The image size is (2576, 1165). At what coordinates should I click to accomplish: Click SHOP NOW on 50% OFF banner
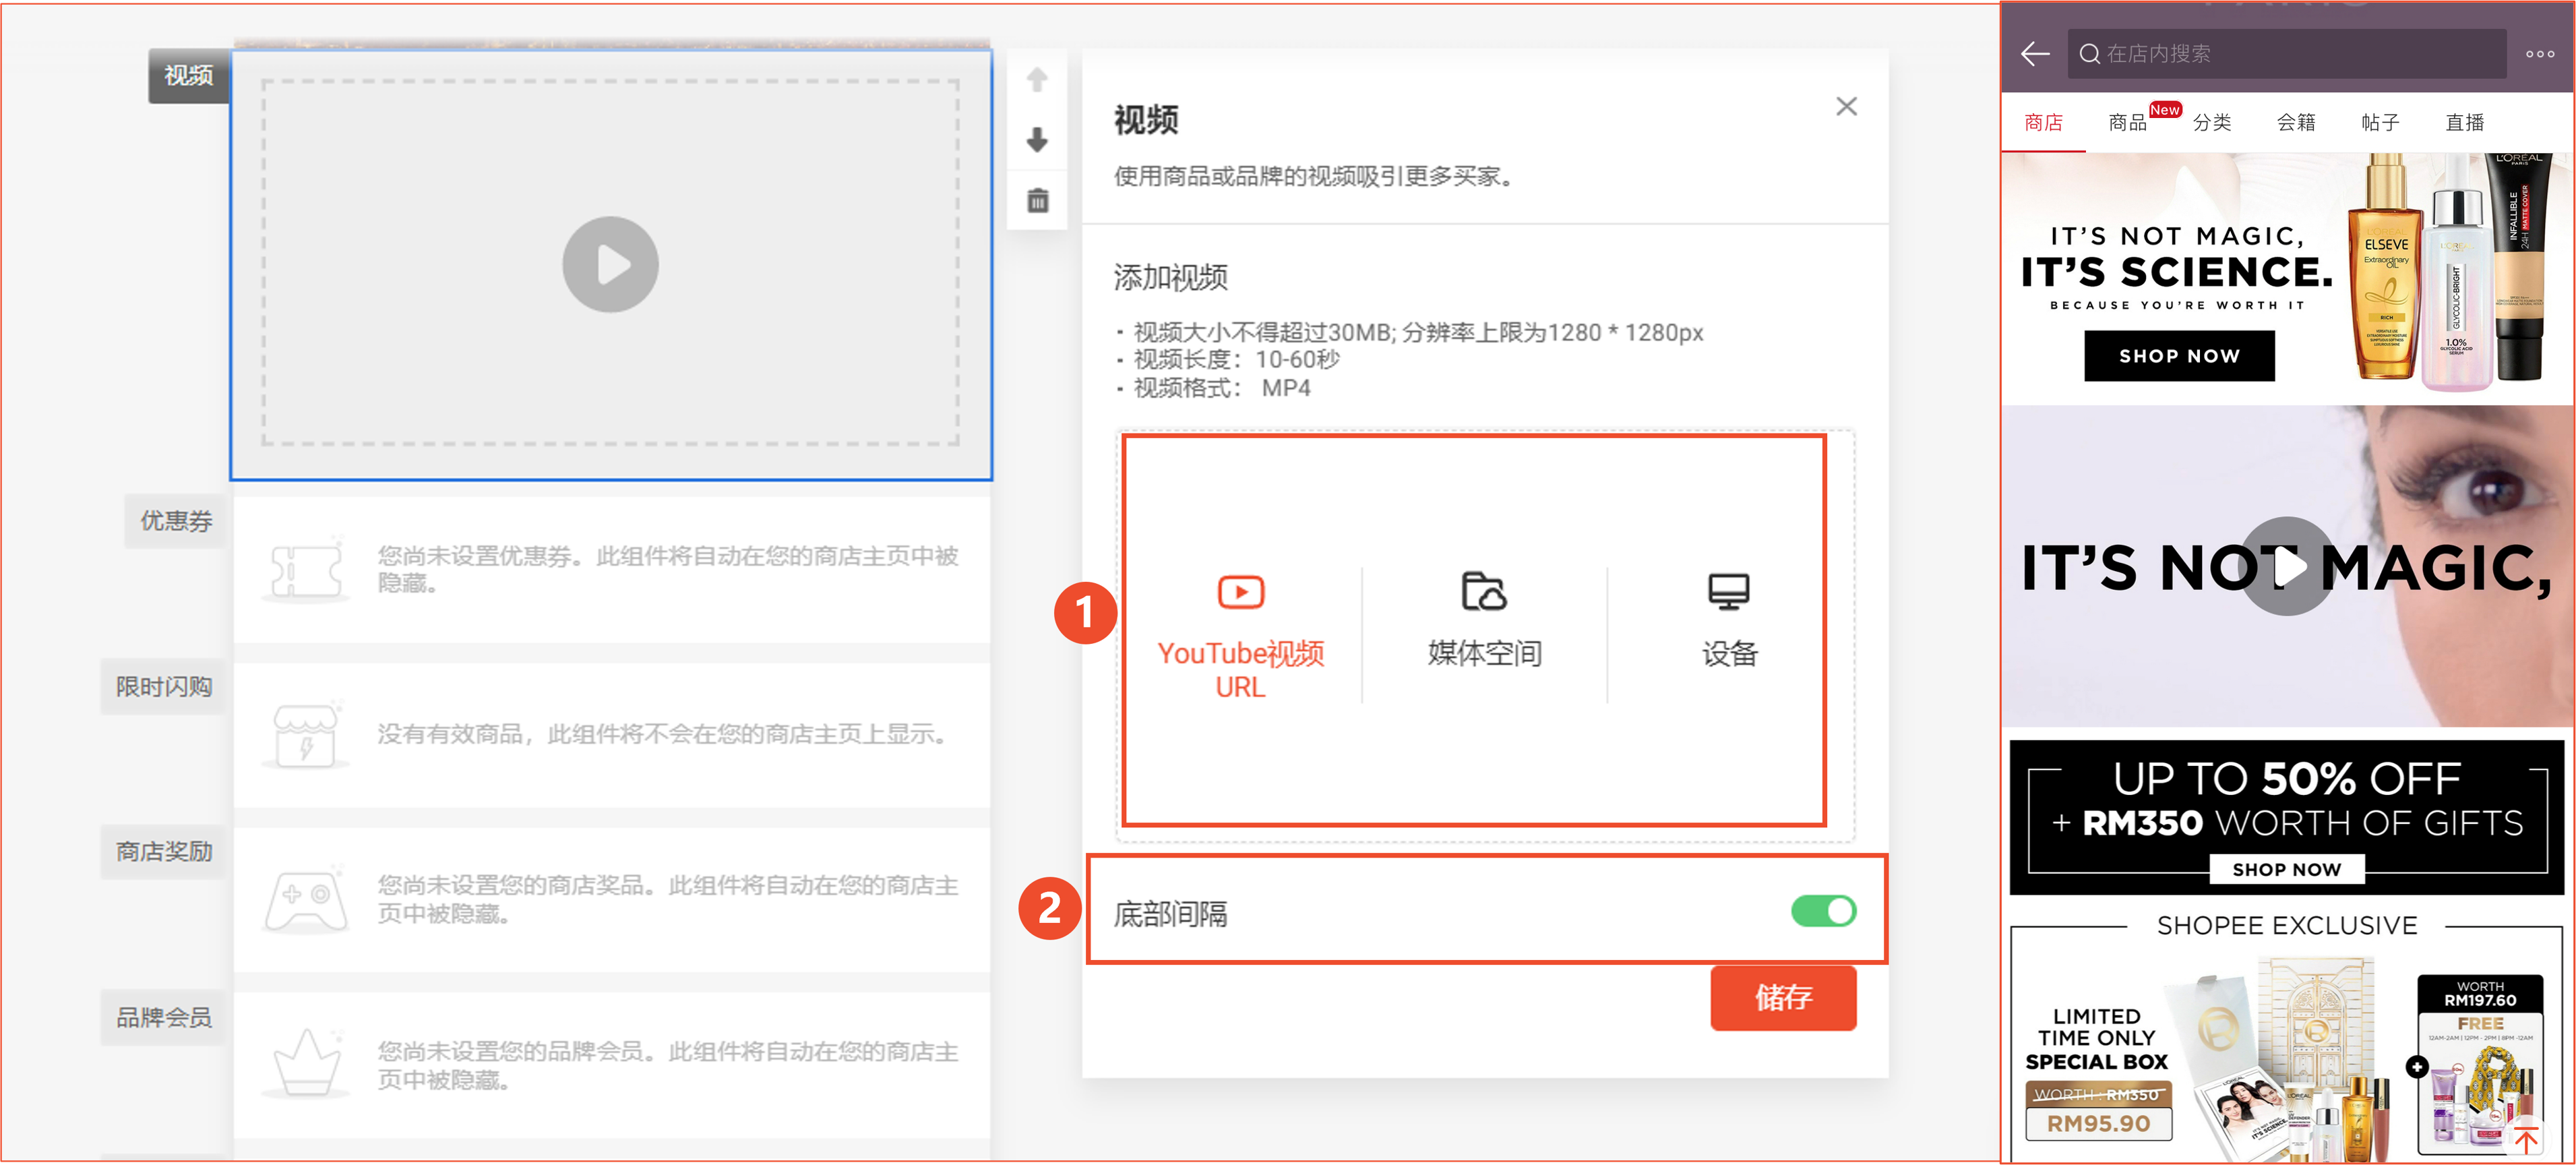2286,869
